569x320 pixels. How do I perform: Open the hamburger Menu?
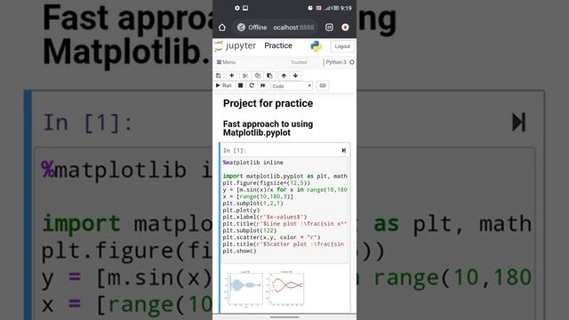(226, 62)
